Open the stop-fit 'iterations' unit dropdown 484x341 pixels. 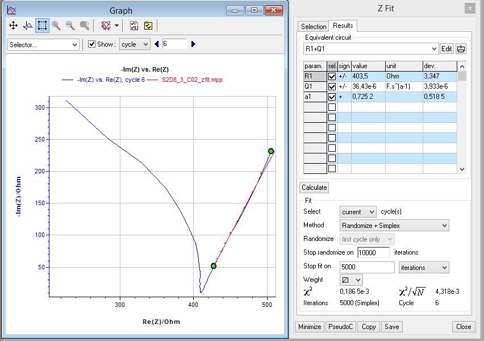coord(424,268)
